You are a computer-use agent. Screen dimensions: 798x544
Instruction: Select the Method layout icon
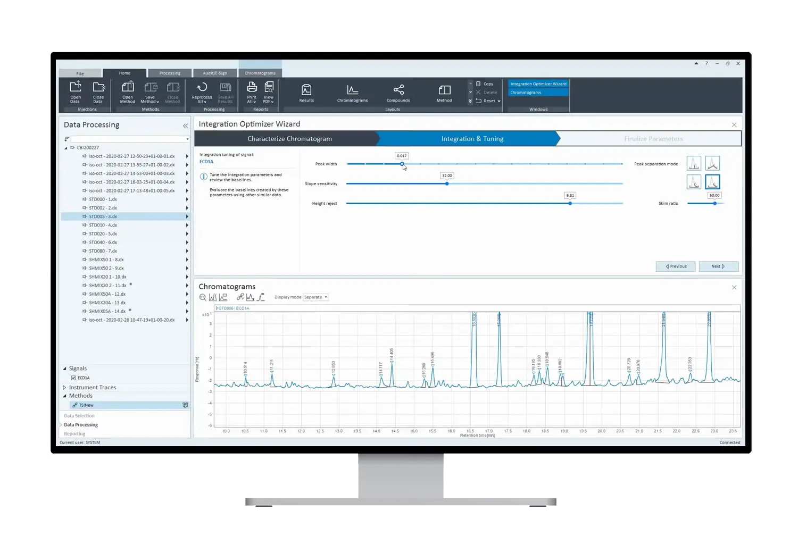point(444,90)
